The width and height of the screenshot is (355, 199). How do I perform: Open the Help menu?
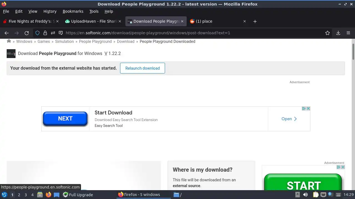[x=109, y=11]
